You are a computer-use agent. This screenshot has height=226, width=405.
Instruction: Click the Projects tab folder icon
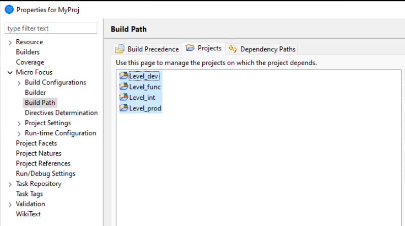pos(190,48)
